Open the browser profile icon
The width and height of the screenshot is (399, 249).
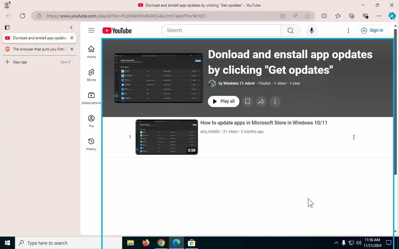pyautogui.click(x=7, y=5)
